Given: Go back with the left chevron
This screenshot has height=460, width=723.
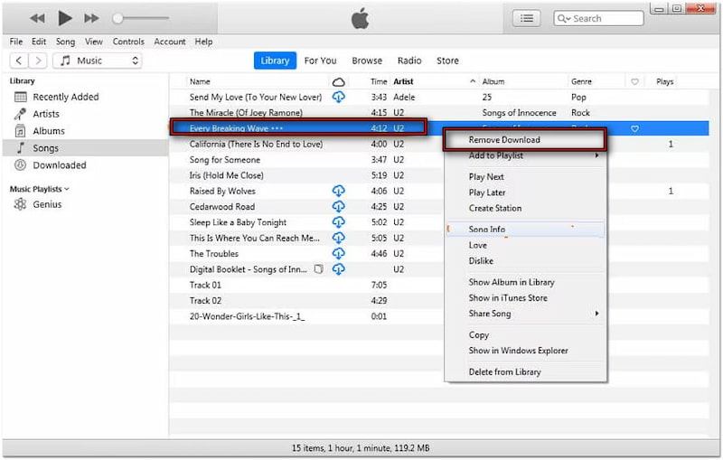Looking at the screenshot, I should point(19,61).
